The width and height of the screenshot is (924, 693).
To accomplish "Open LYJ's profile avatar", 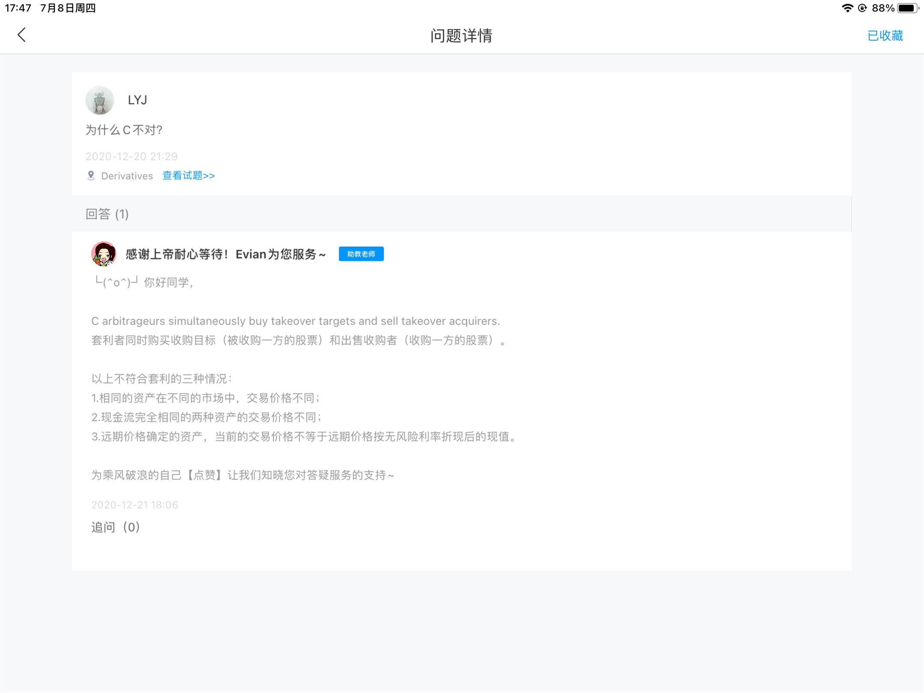I will (x=100, y=101).
